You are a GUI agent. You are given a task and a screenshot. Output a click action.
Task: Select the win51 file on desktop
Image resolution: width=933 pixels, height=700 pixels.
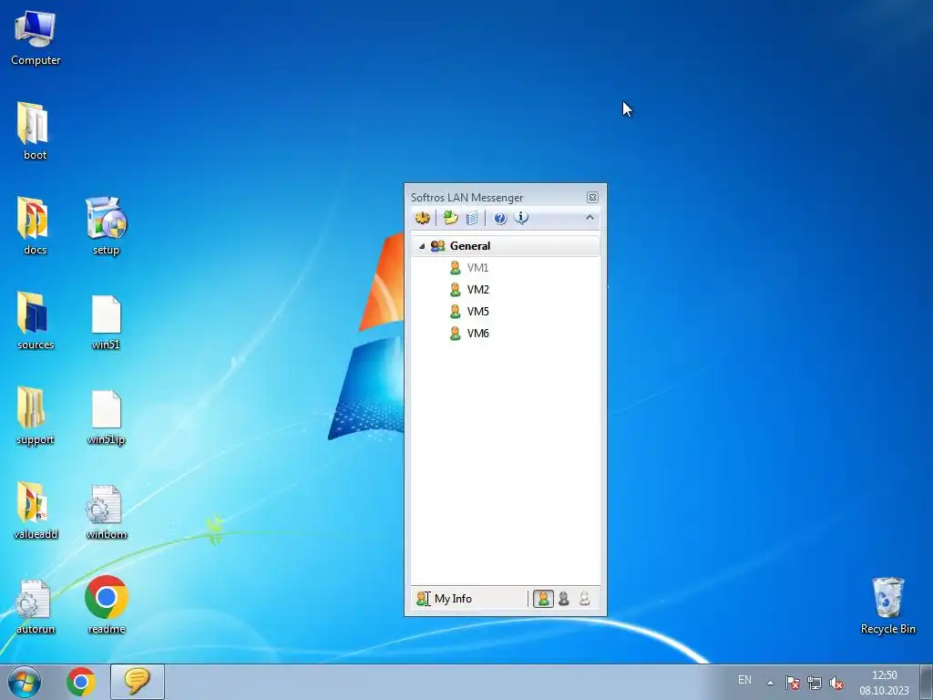tap(106, 322)
